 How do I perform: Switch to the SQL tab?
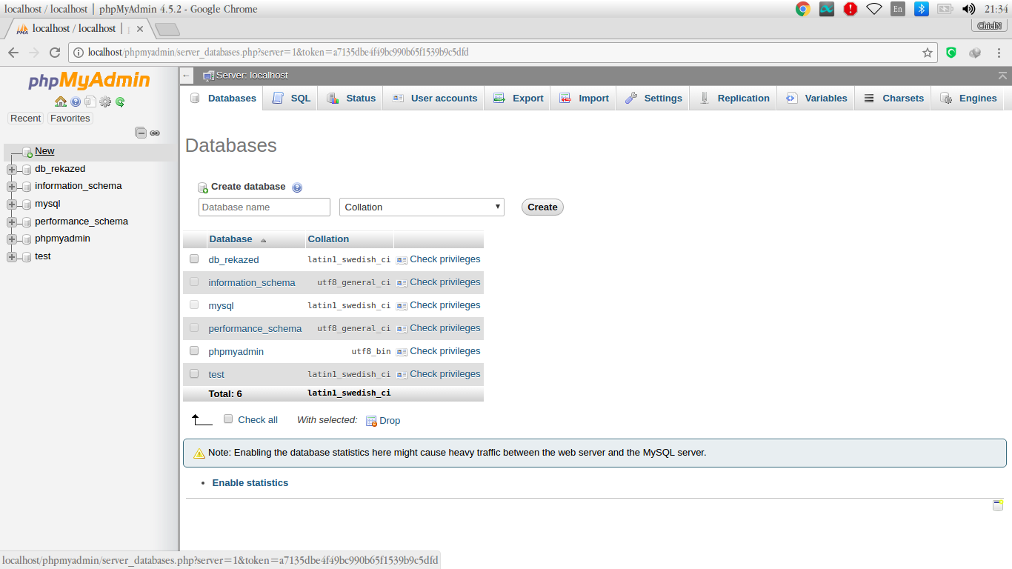coord(290,99)
